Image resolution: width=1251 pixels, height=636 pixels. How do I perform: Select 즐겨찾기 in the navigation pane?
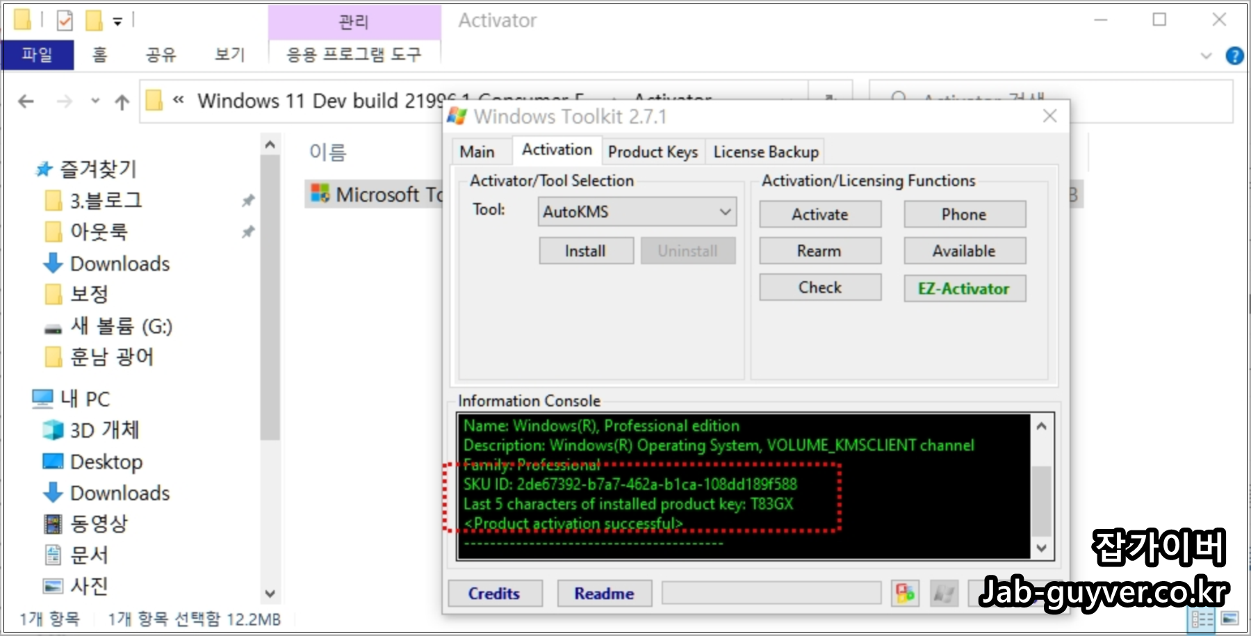(86, 168)
